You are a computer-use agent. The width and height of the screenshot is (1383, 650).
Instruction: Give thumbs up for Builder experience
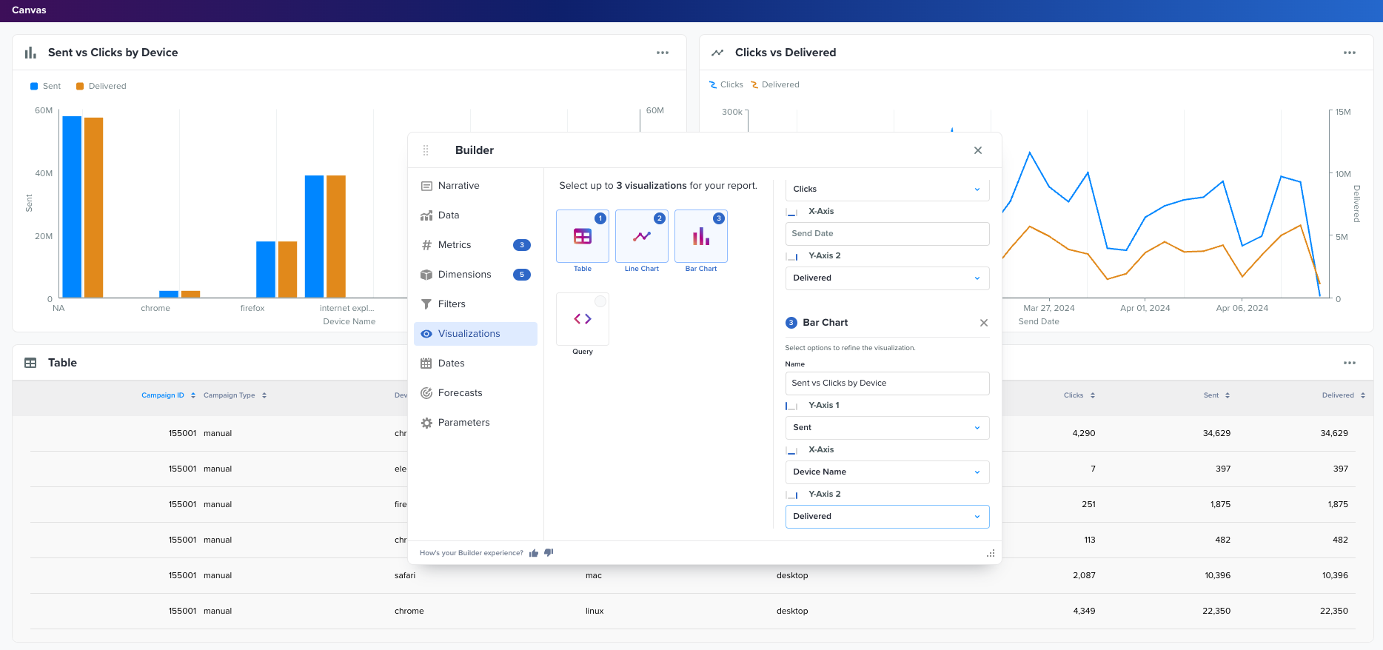534,553
